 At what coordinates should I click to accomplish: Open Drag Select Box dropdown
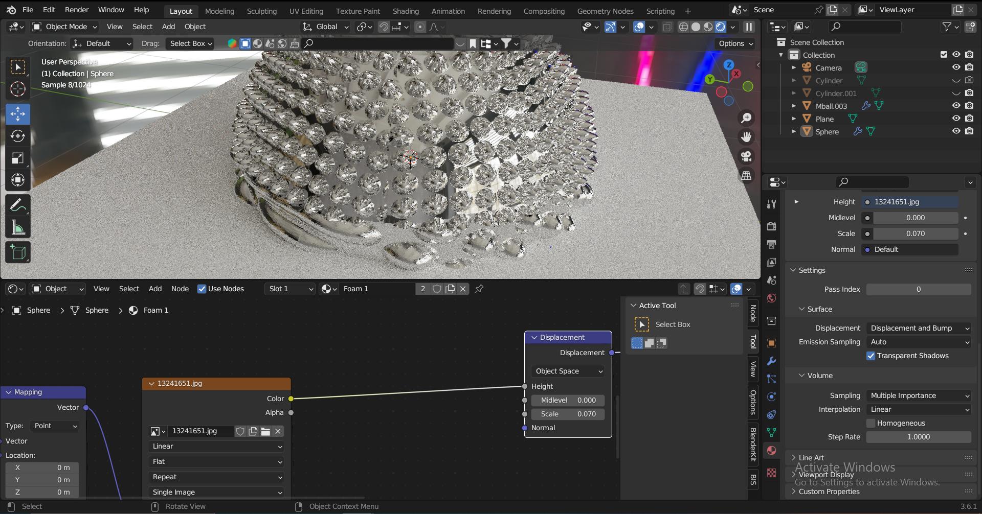click(x=189, y=43)
